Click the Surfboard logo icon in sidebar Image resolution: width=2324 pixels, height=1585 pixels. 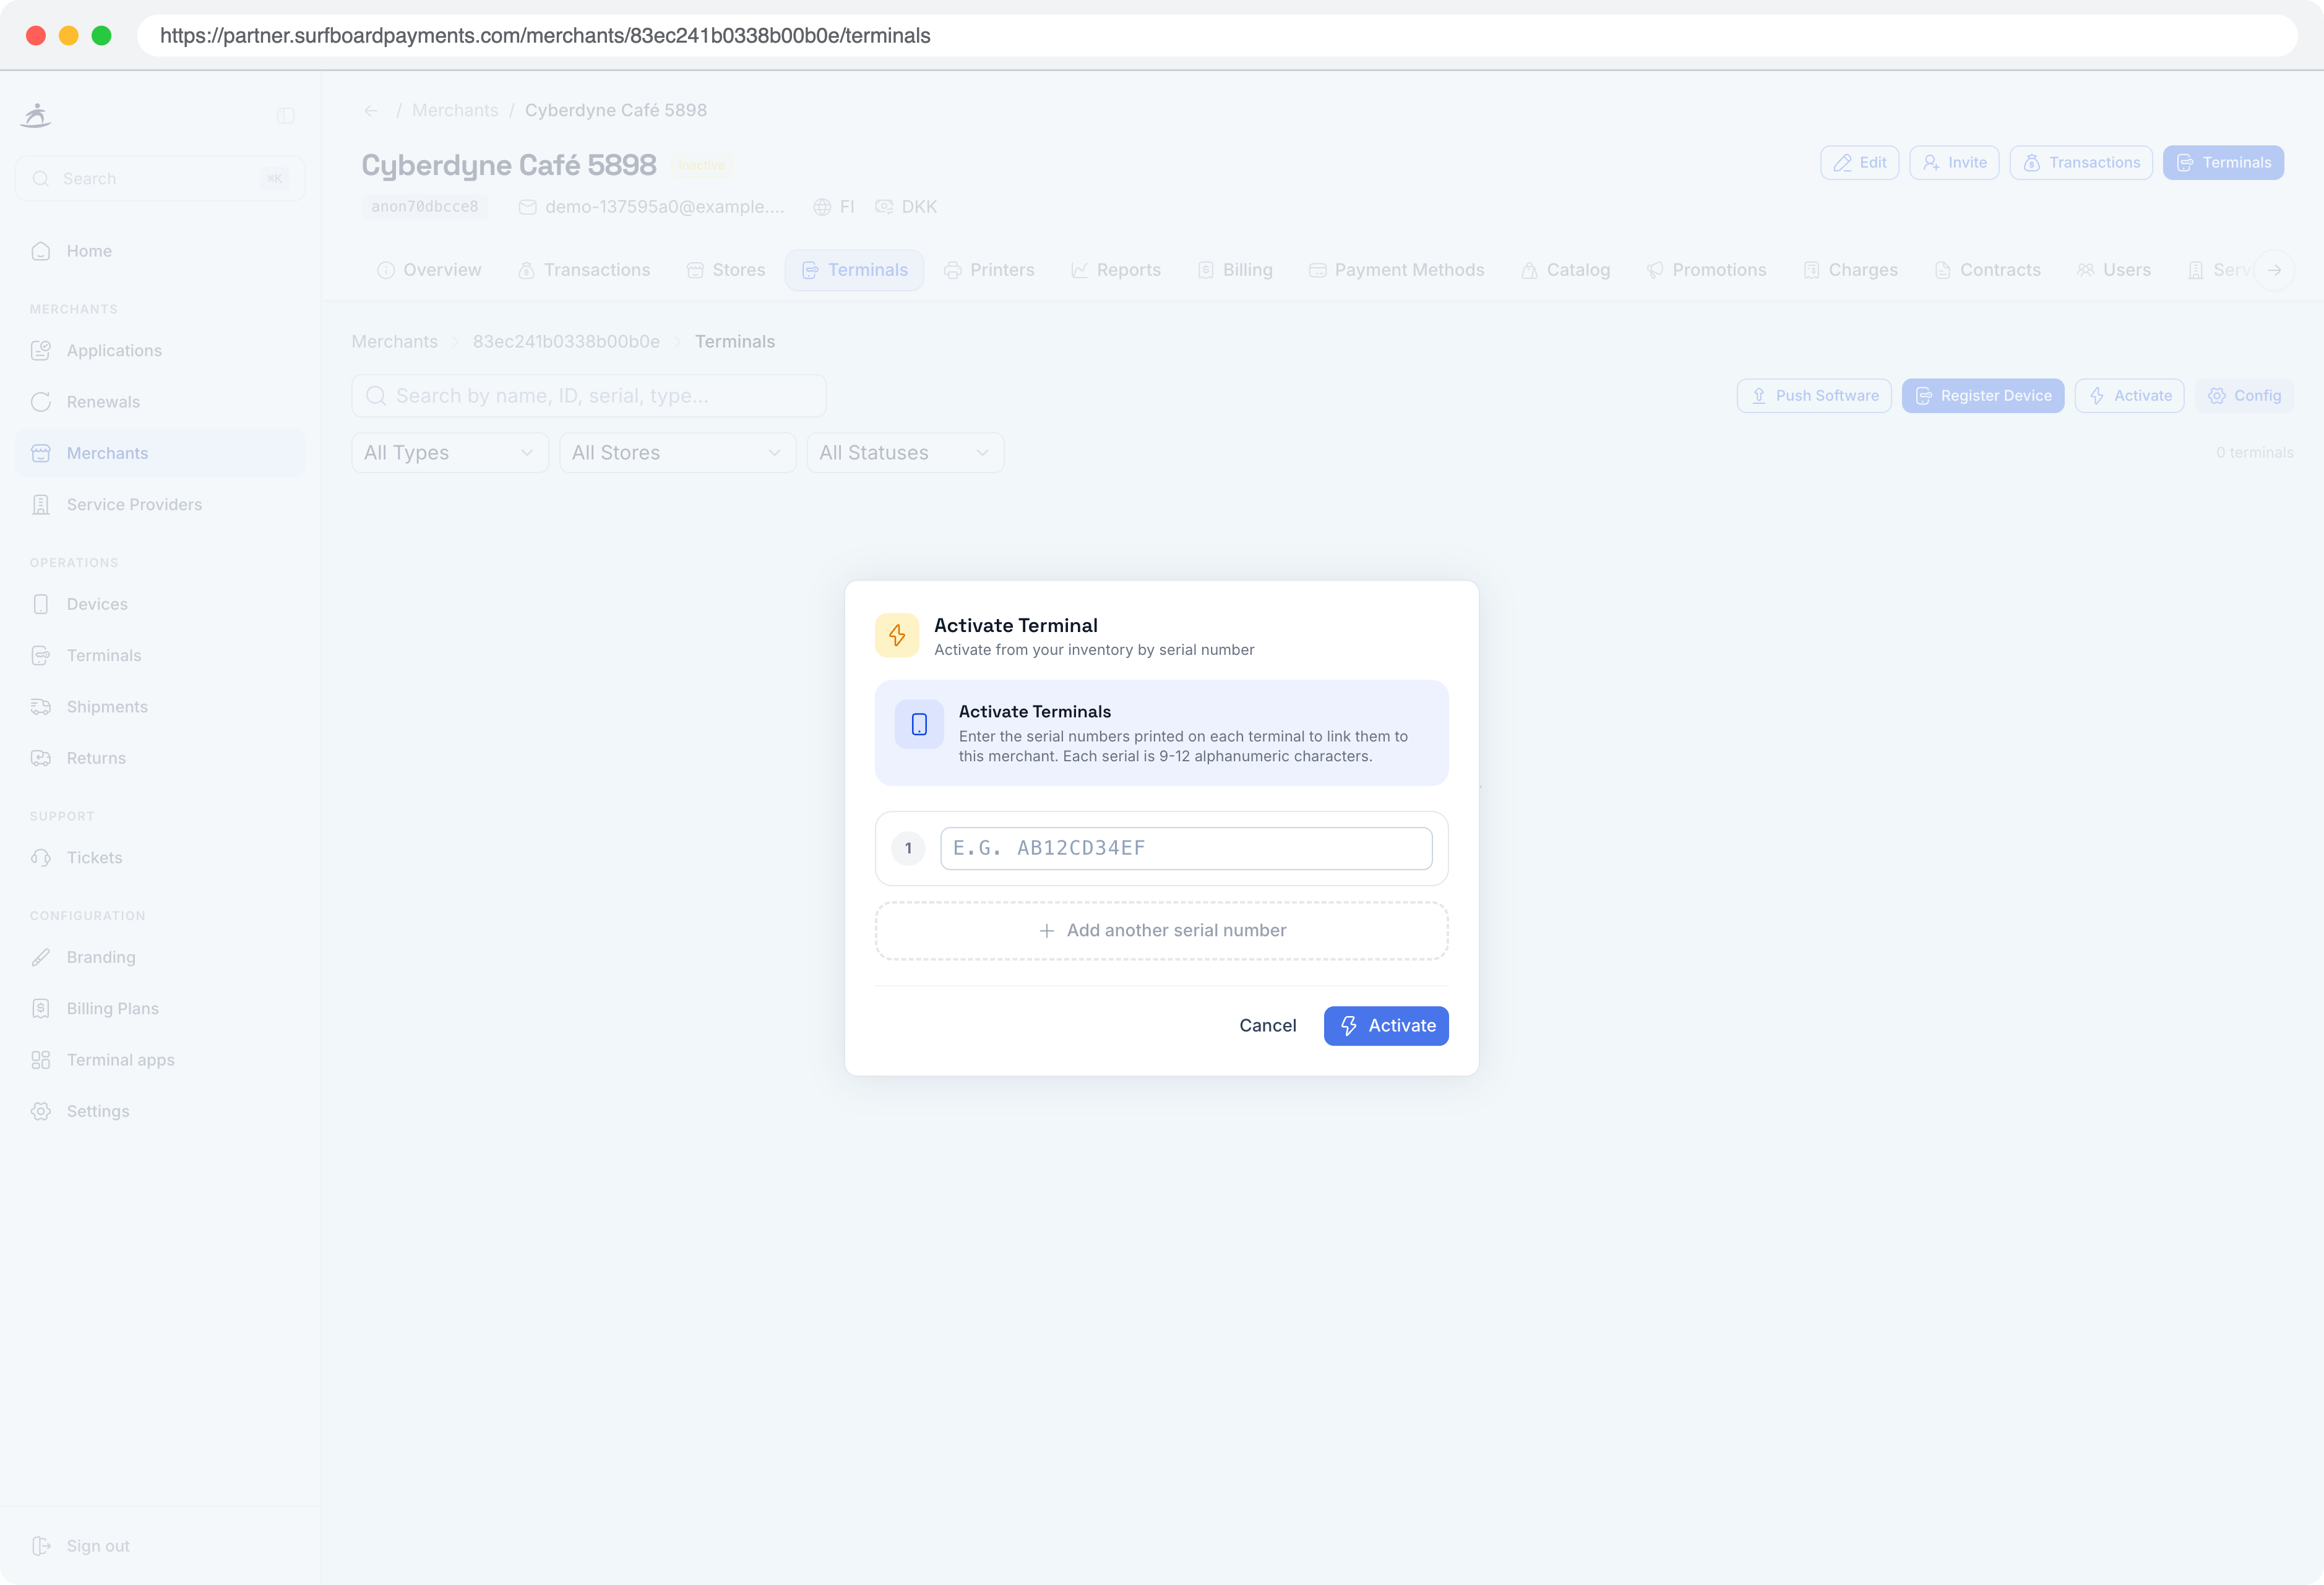36,116
